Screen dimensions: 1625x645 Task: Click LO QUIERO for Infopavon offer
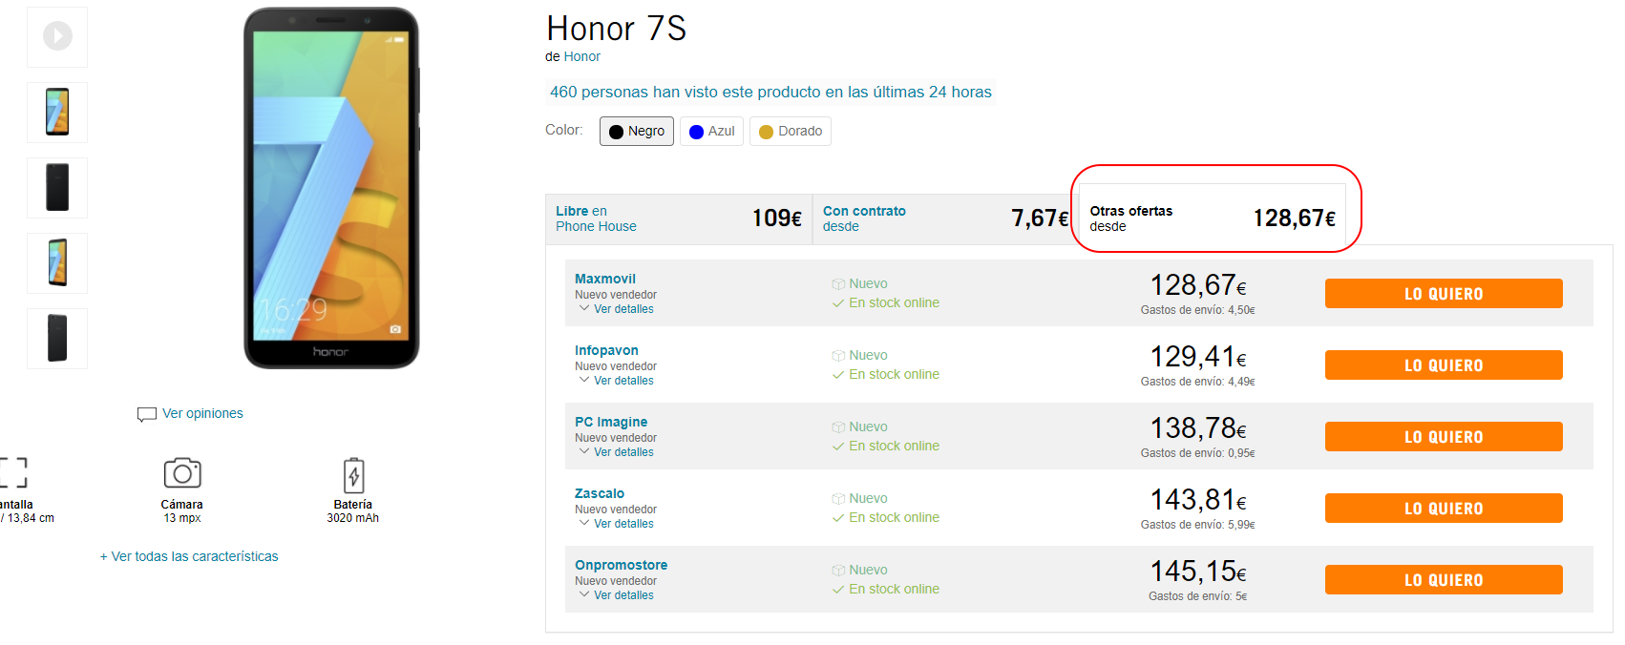(1444, 365)
